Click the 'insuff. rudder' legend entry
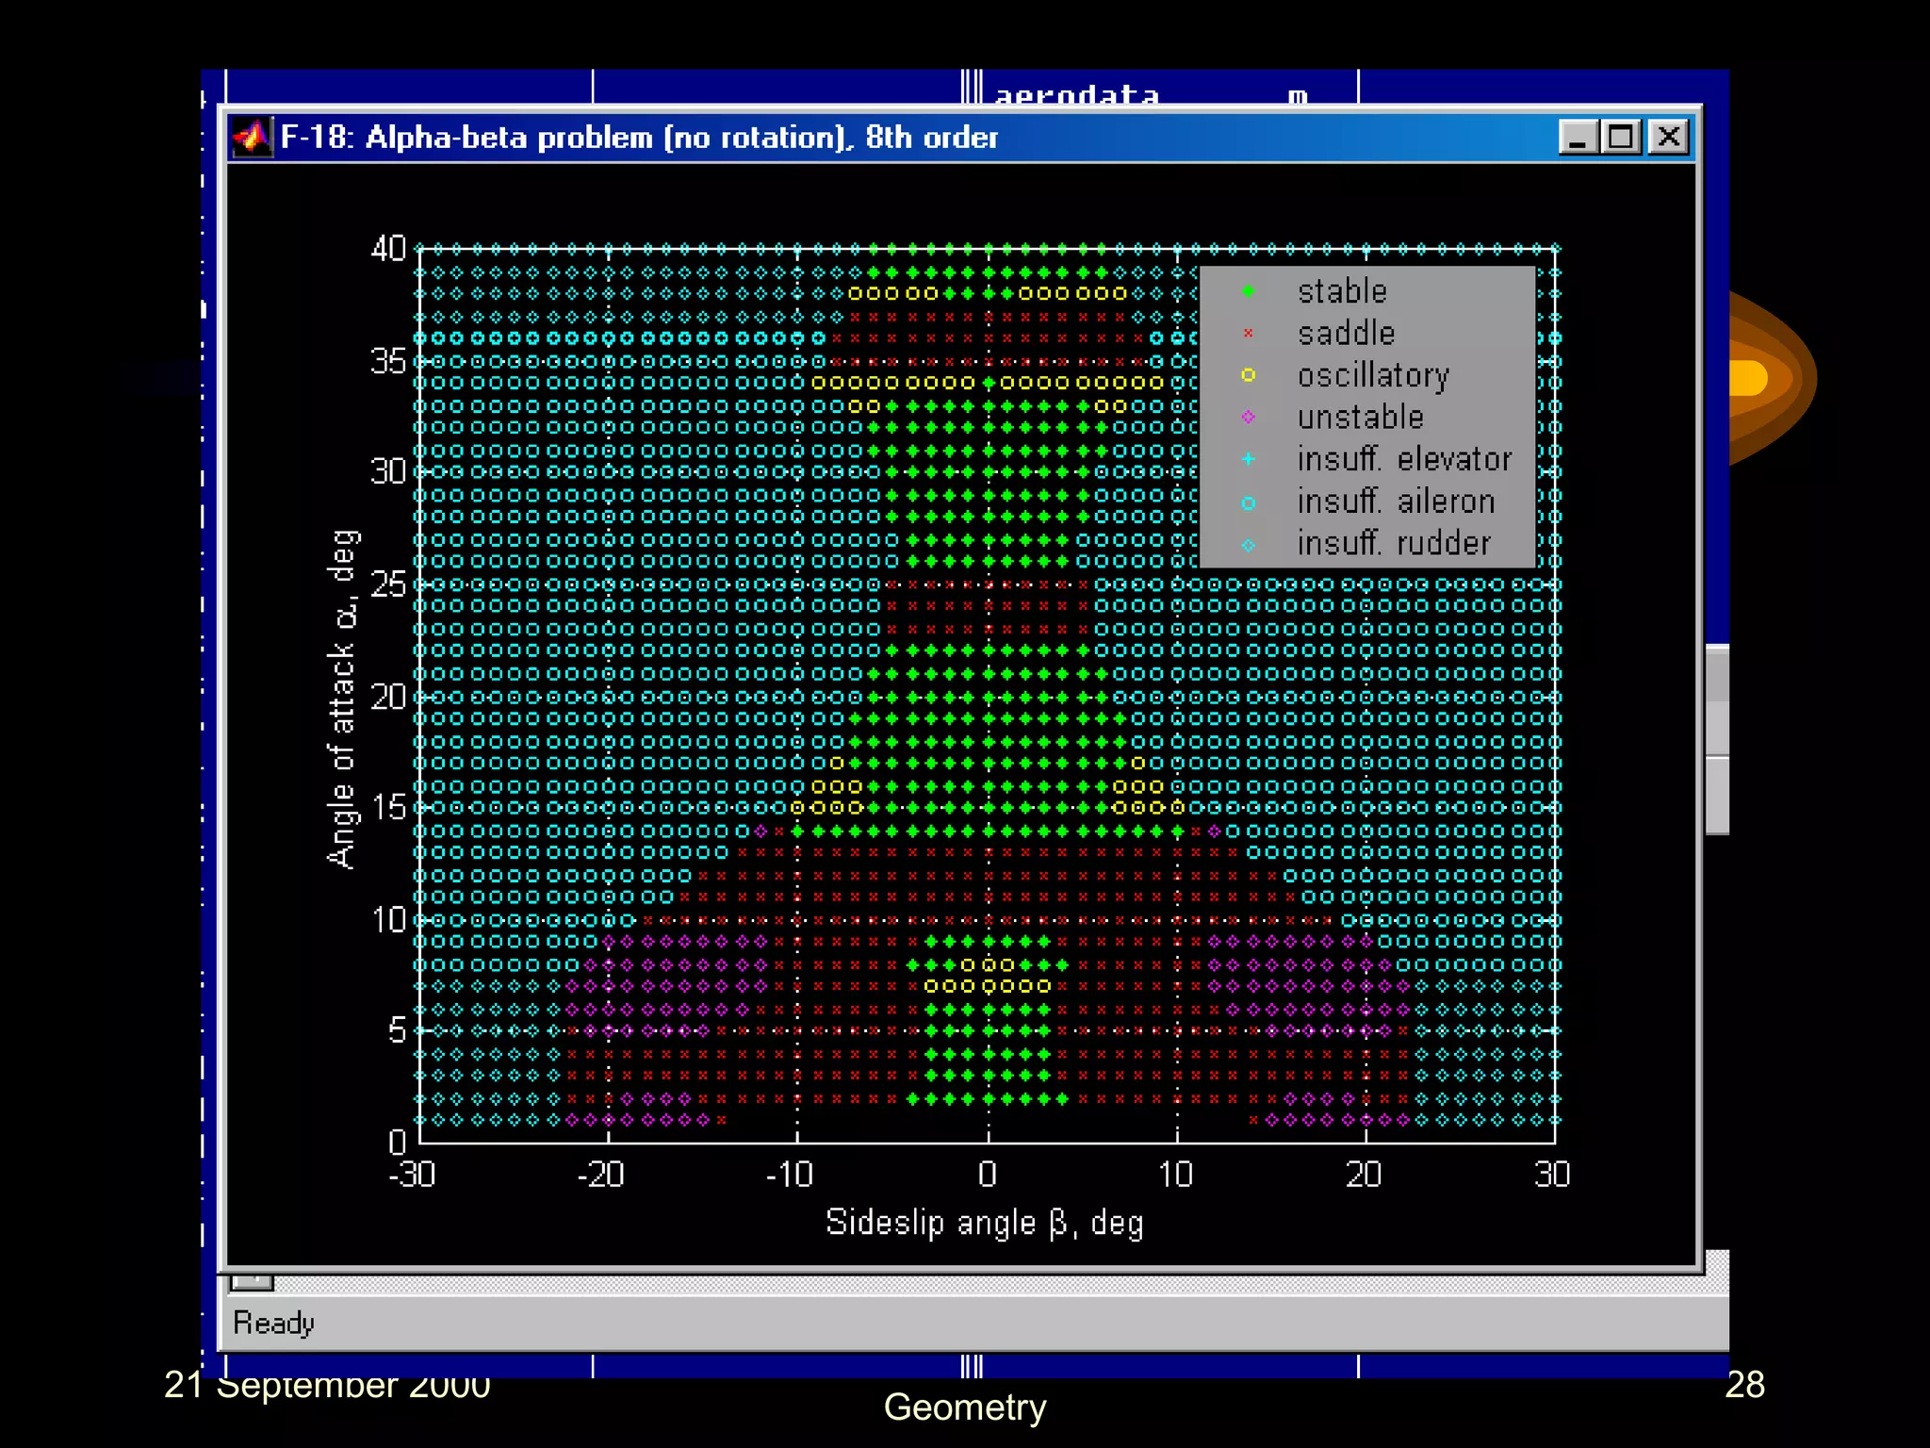The image size is (1930, 1448). 1394,543
